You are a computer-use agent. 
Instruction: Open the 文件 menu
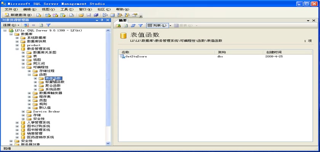11,9
